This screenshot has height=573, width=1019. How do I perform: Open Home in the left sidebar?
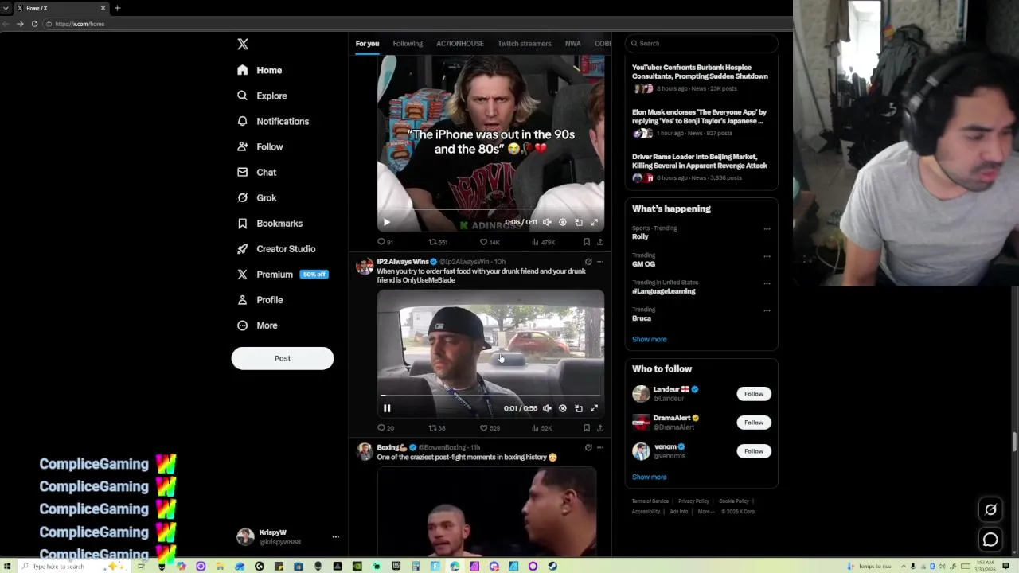pos(260,70)
